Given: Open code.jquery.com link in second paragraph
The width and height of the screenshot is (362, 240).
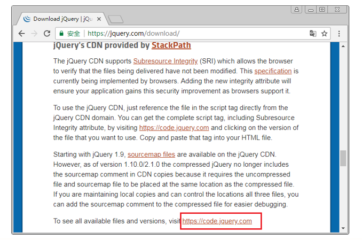Looking at the screenshot, I should (x=174, y=128).
